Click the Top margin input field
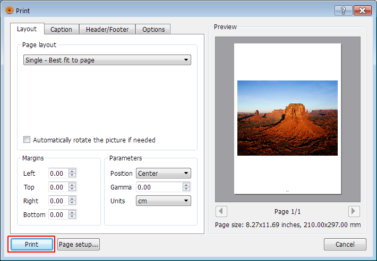 (58, 187)
